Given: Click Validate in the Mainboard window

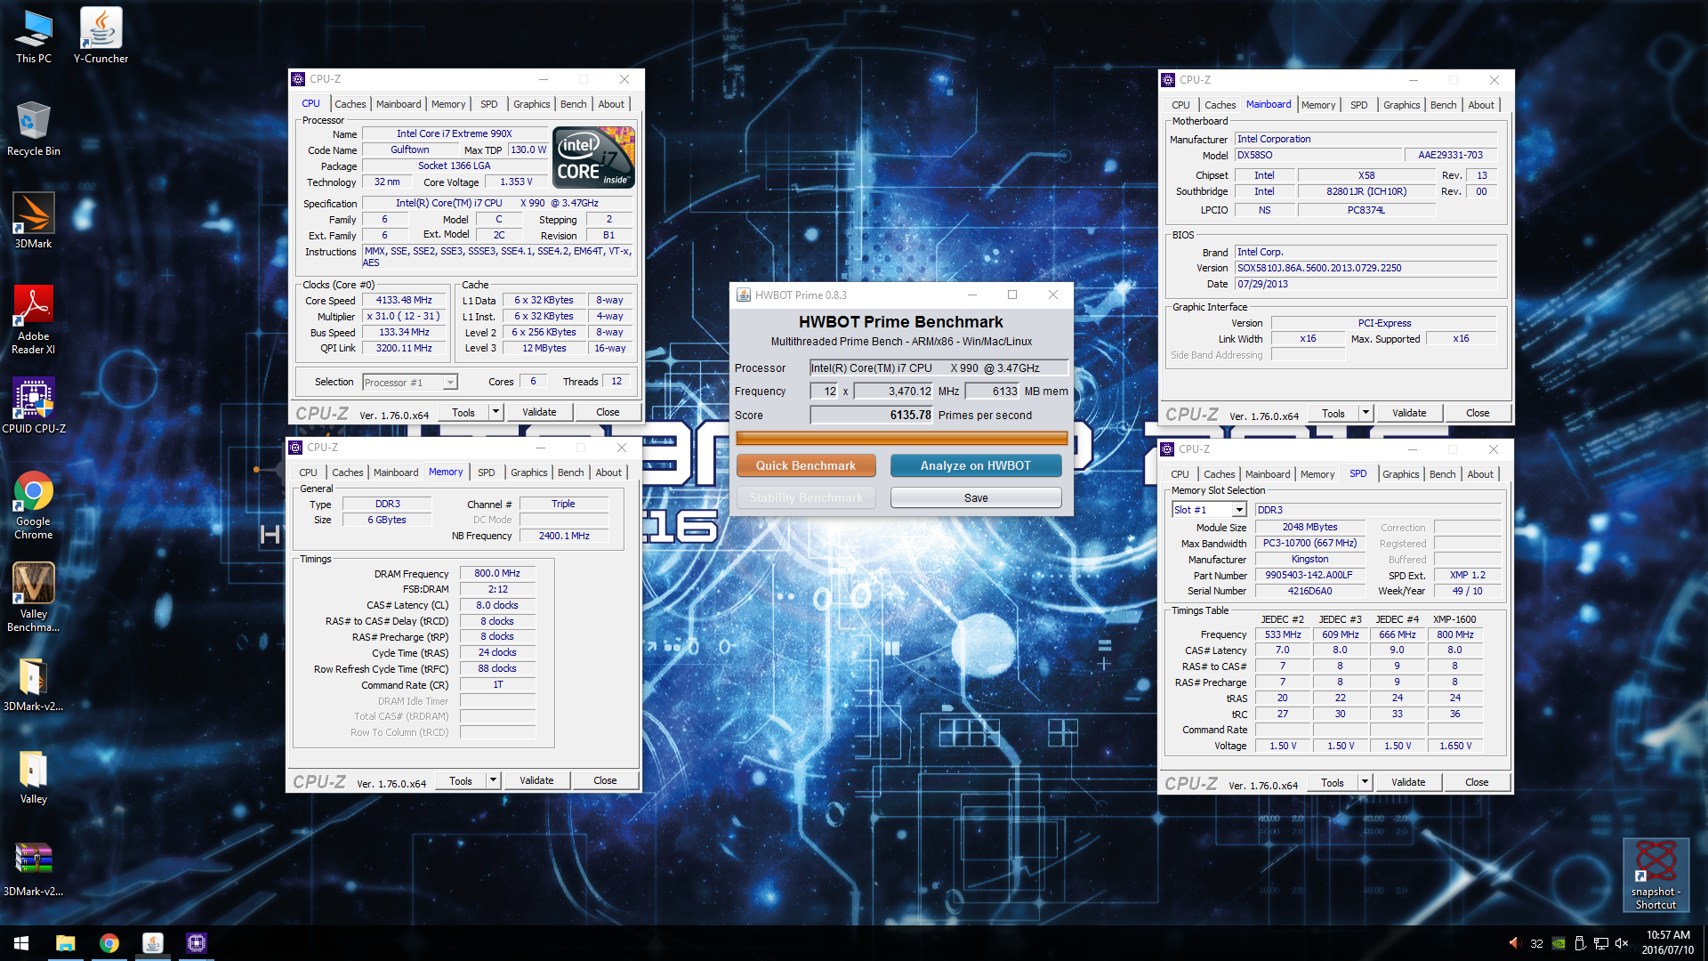Looking at the screenshot, I should (1409, 413).
